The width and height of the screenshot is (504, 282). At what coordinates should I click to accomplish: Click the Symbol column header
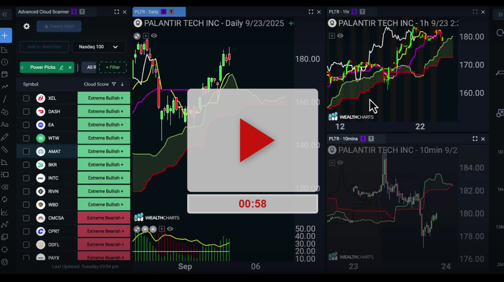coord(31,84)
